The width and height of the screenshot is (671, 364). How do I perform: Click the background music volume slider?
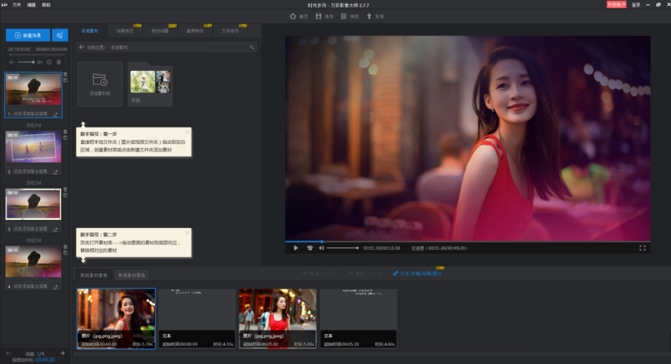pos(27,62)
